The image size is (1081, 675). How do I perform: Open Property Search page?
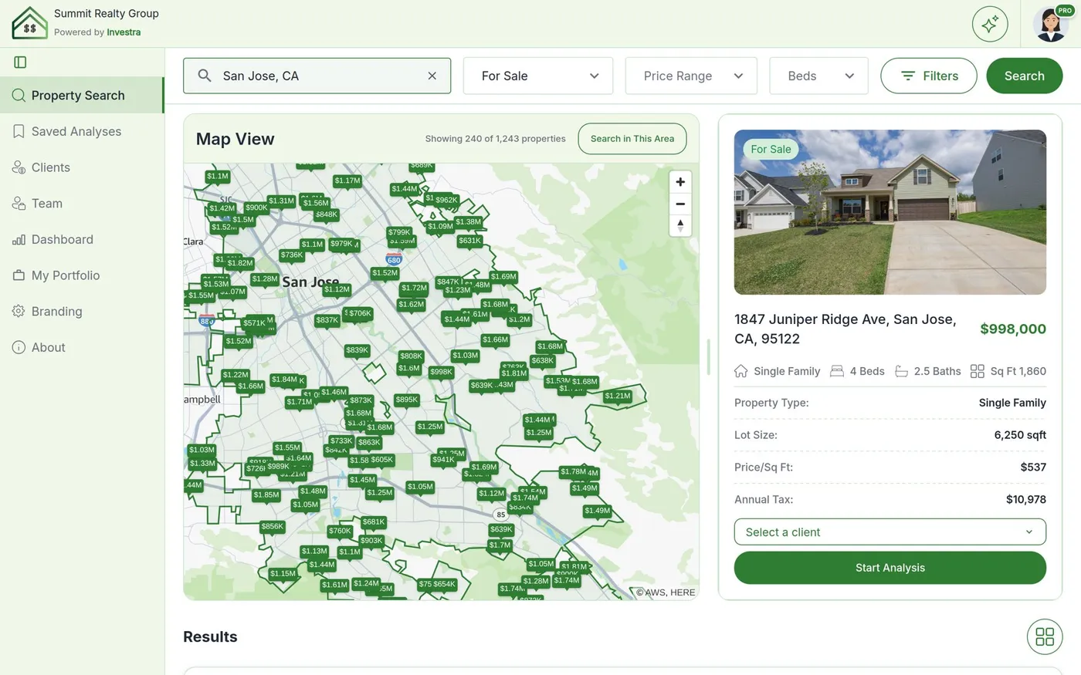(82, 95)
